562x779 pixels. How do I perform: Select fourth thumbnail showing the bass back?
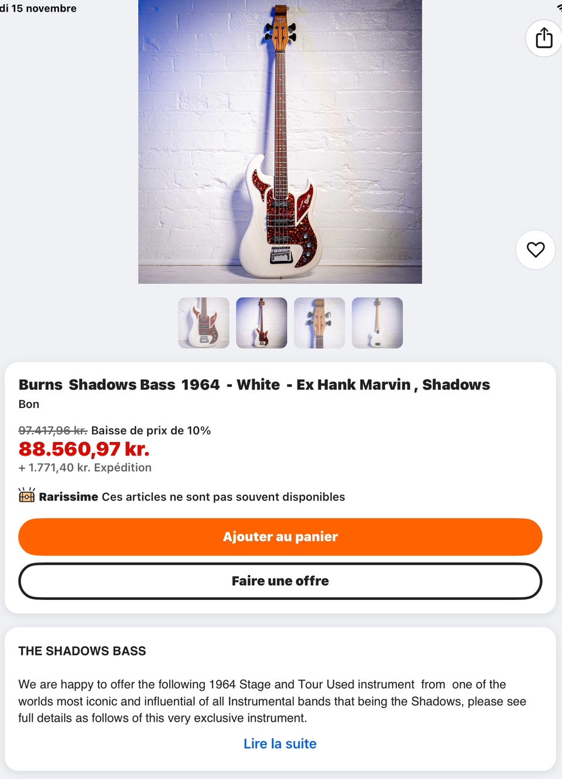pyautogui.click(x=378, y=323)
